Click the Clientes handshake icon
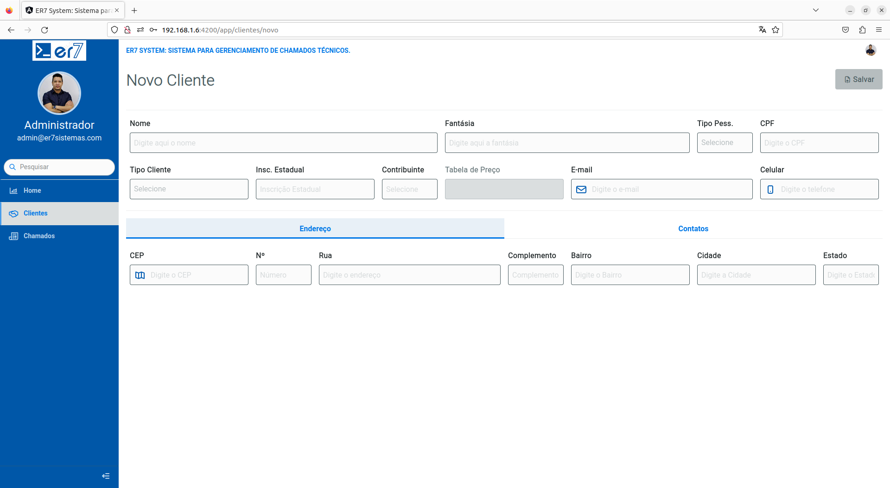Screen dimensions: 890x488 13,213
